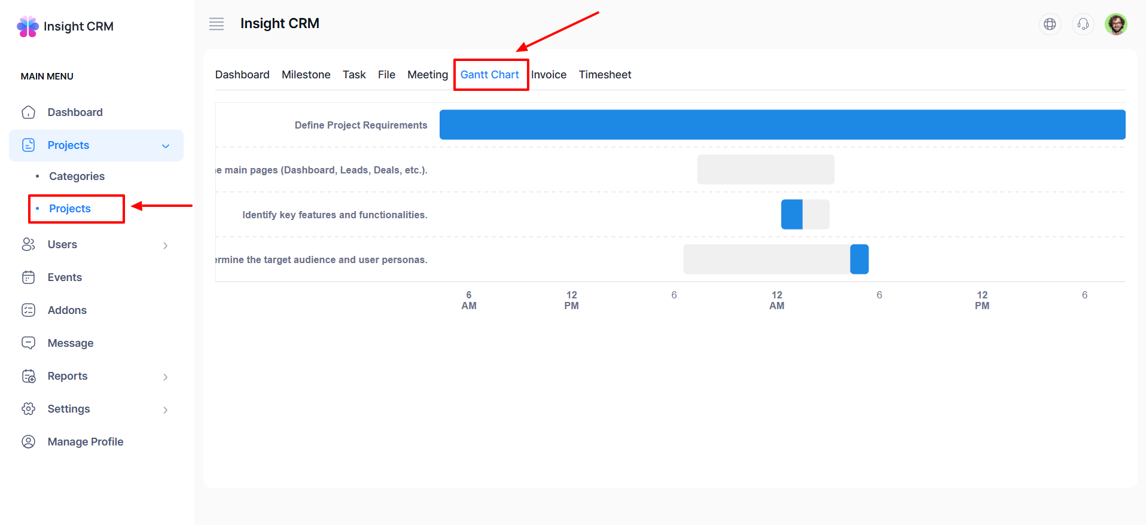Open Manage Profile from the sidebar

(85, 442)
